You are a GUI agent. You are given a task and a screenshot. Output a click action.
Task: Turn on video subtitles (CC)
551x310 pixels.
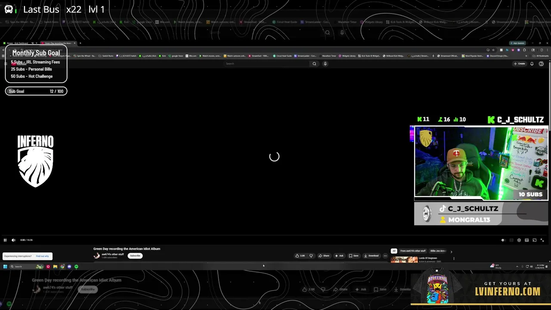pyautogui.click(x=511, y=240)
